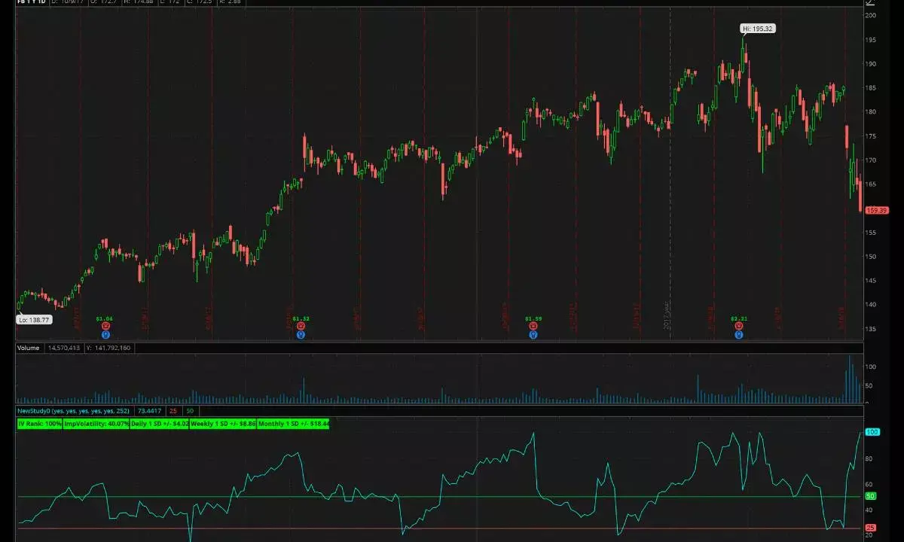Screen dimensions: 904x542
Task: Click the rightmost earnings icon labeled $2.31
Action: (738, 325)
